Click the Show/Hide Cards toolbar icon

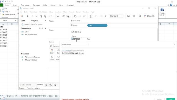128,16
